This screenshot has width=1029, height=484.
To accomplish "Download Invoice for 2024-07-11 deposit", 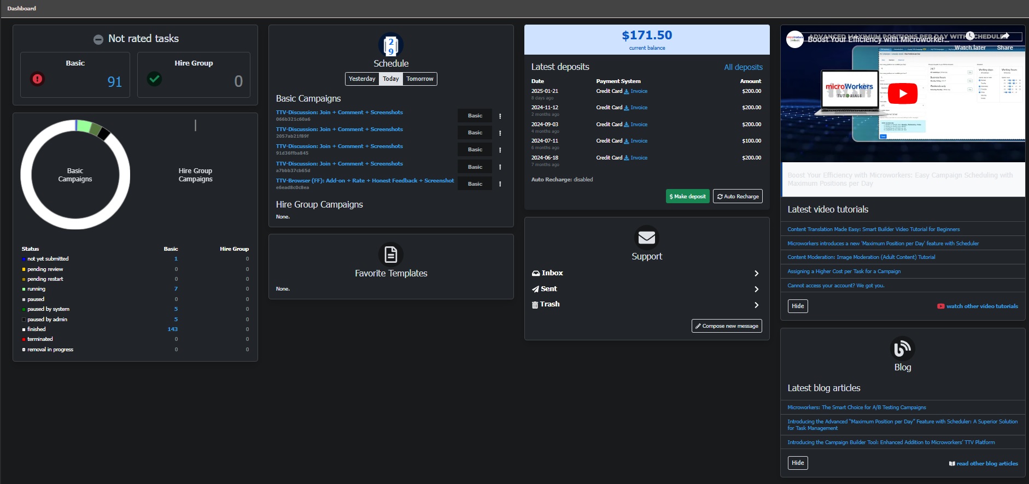I will point(635,141).
